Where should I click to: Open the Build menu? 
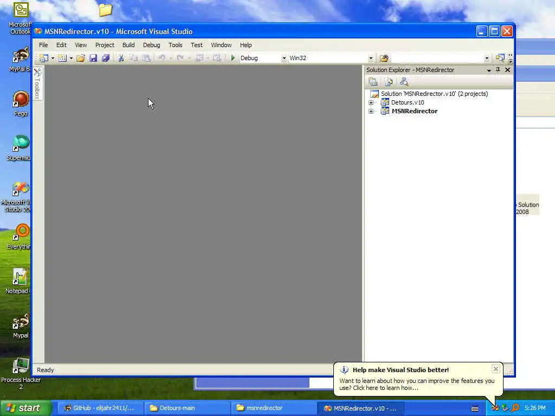click(128, 45)
